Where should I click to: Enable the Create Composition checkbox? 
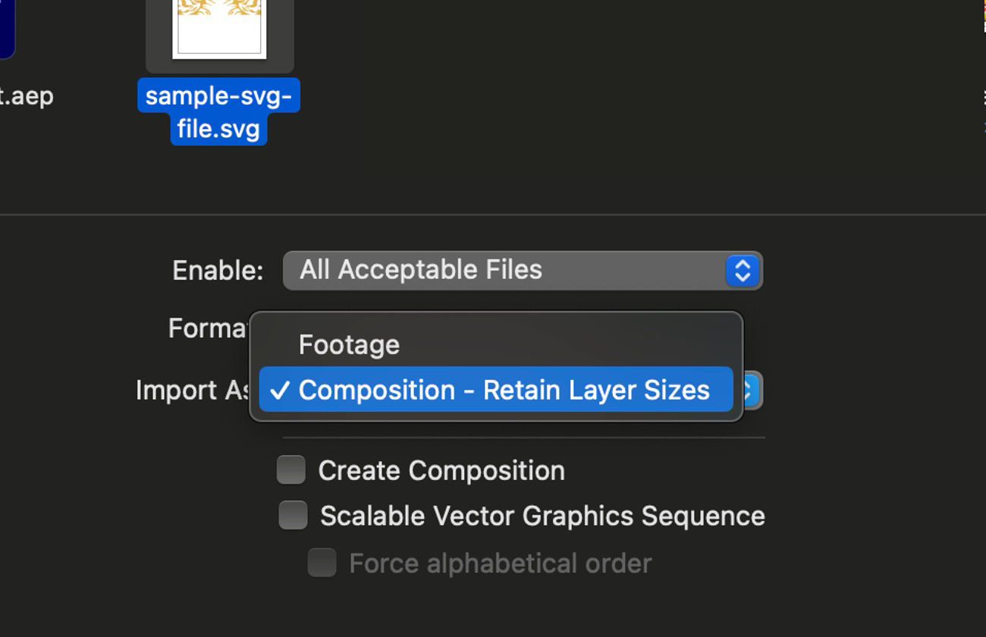click(290, 470)
